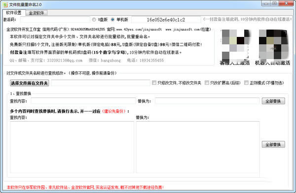This screenshot has width=296, height=193.
Task: Open the 金浚软件 tab
Action: click(37, 13)
